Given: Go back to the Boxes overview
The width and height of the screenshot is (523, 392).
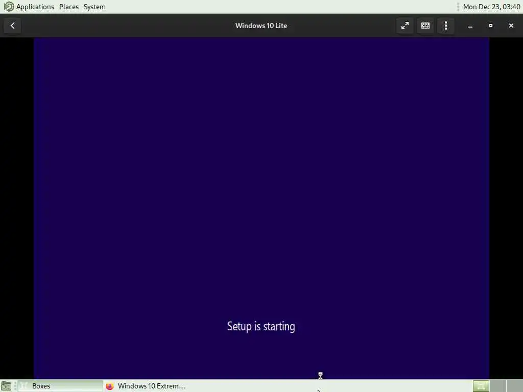Looking at the screenshot, I should (12, 26).
